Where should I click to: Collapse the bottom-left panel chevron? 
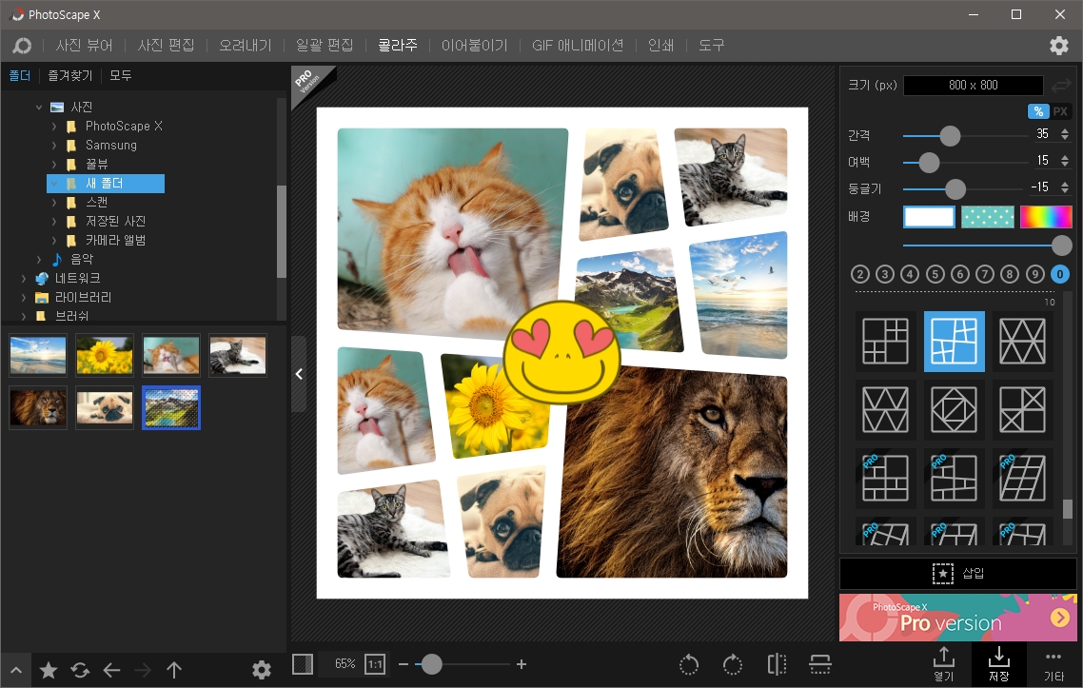click(x=16, y=670)
